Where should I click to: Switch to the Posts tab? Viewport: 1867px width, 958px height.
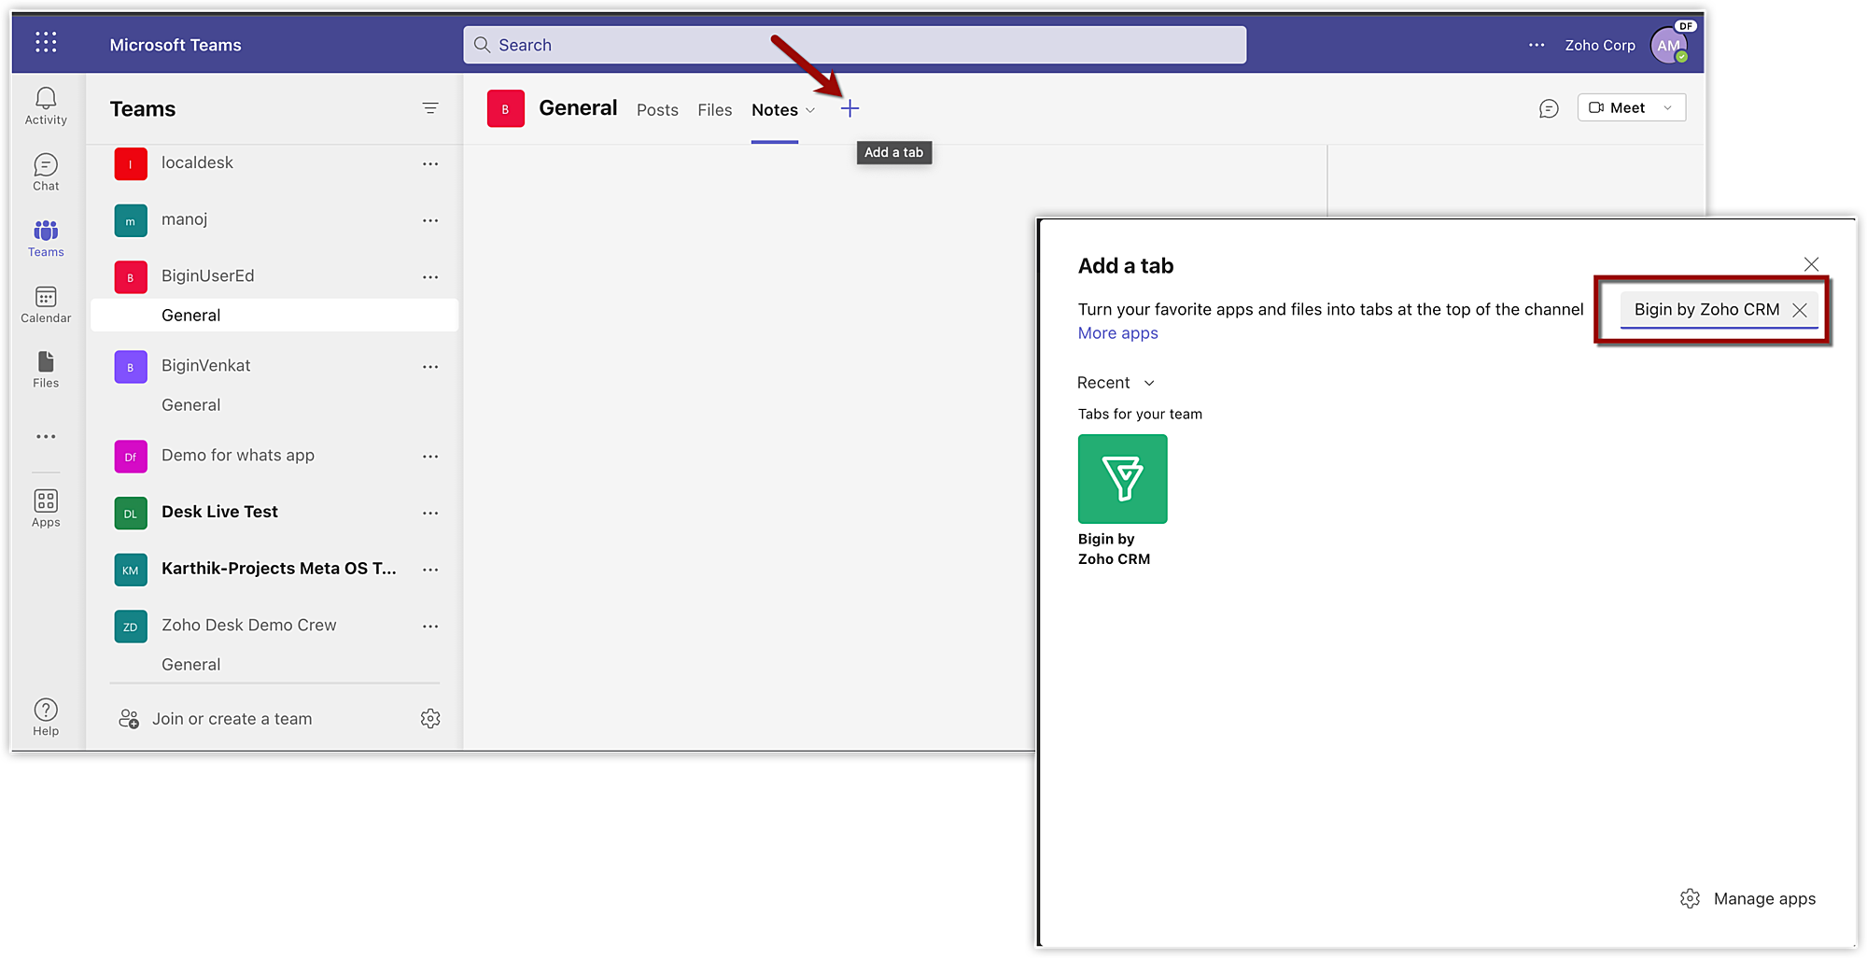pyautogui.click(x=657, y=110)
